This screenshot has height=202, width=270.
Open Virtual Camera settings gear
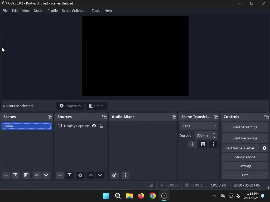coord(264,148)
